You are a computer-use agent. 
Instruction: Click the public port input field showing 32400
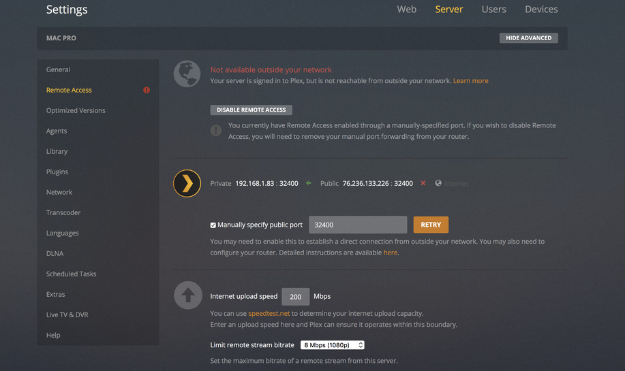pos(358,225)
